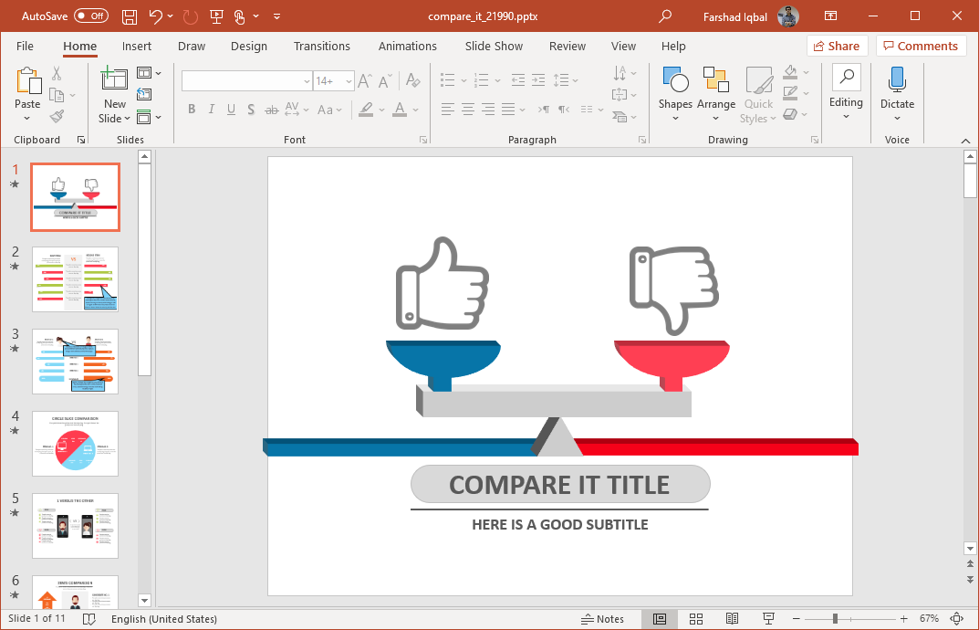979x630 pixels.
Task: Click the Share button
Action: click(x=835, y=46)
